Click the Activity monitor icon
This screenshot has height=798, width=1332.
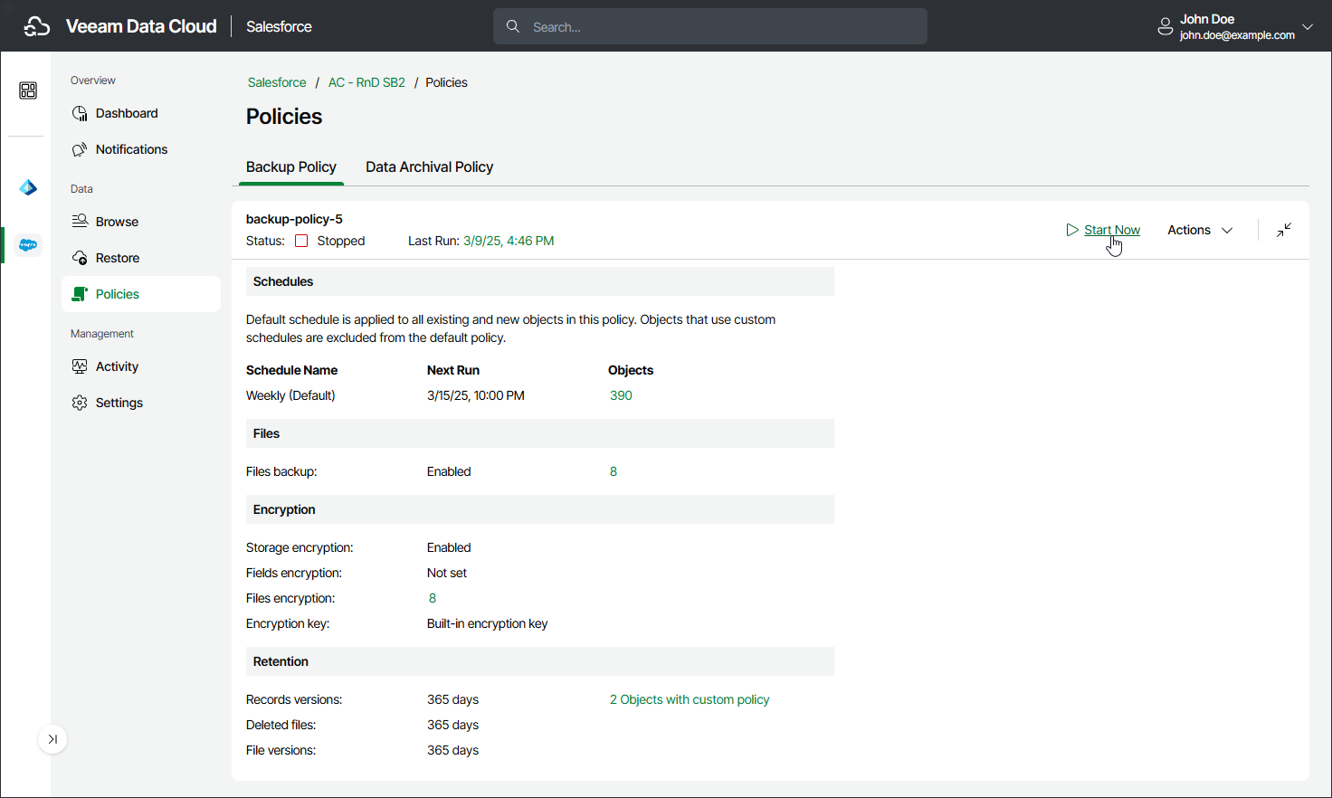click(x=80, y=366)
